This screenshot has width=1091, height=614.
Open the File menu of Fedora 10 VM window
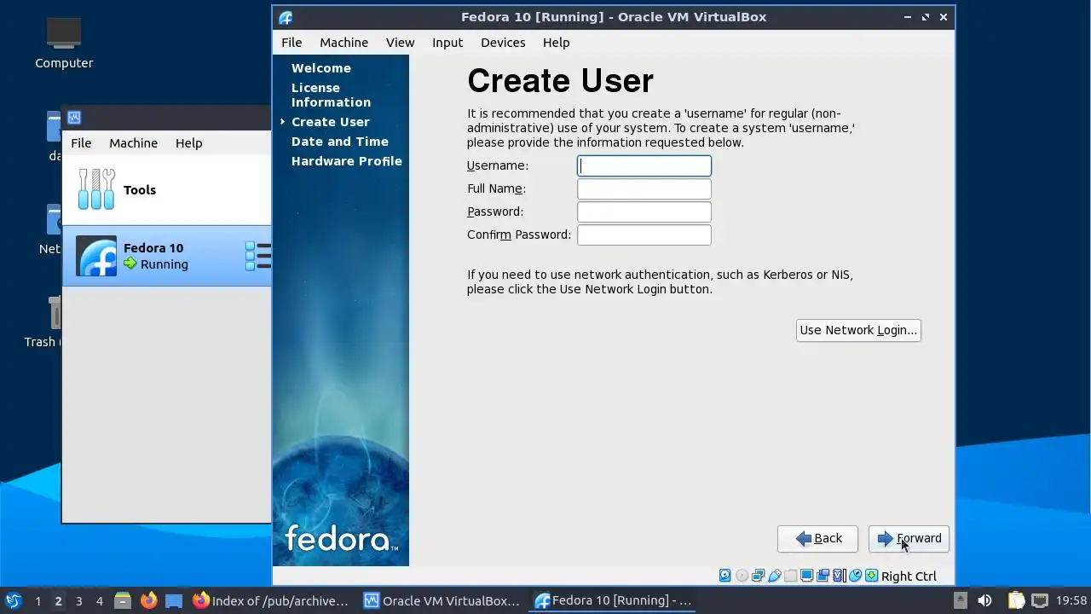(x=292, y=43)
